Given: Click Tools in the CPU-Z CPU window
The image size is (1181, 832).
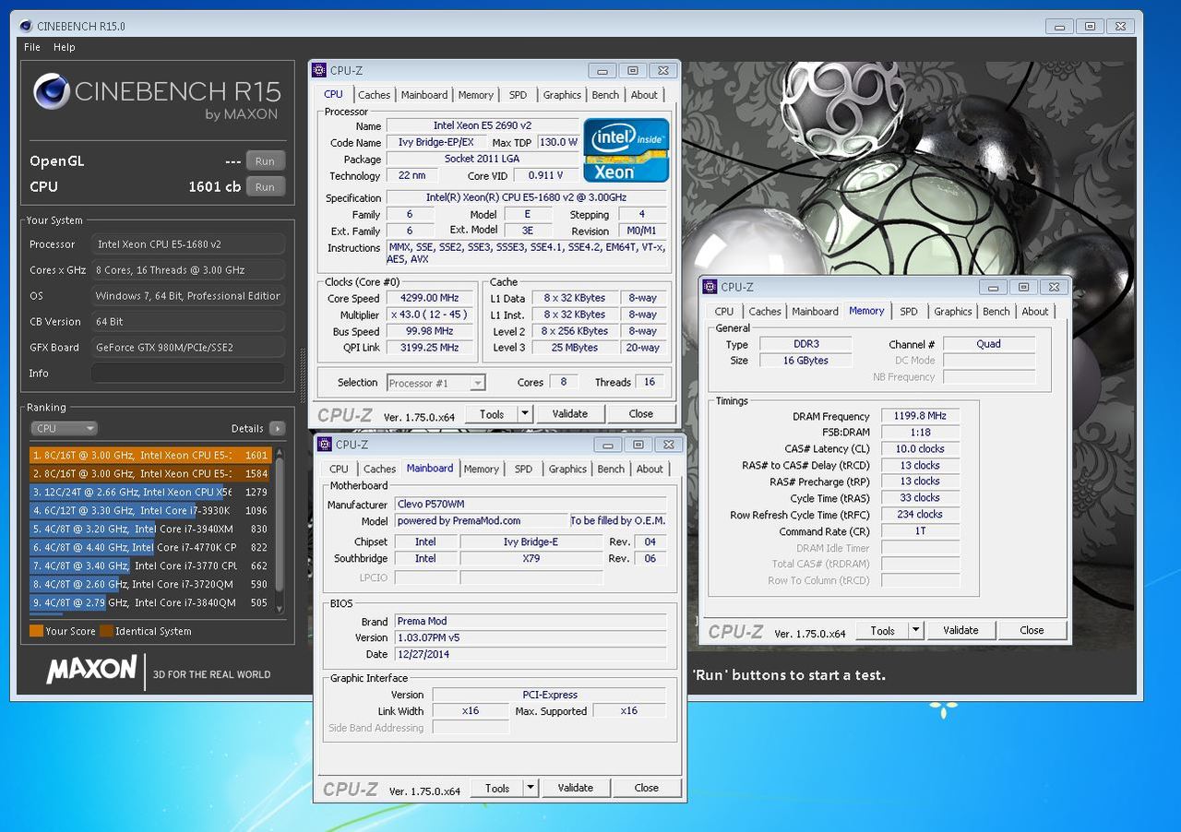Looking at the screenshot, I should pos(492,414).
